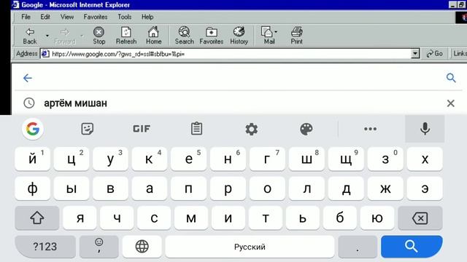Tap the period key
467x262 pixels.
(358, 247)
